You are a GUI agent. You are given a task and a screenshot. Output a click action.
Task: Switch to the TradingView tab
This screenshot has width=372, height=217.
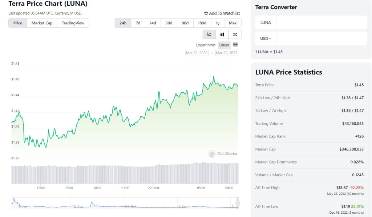point(73,23)
